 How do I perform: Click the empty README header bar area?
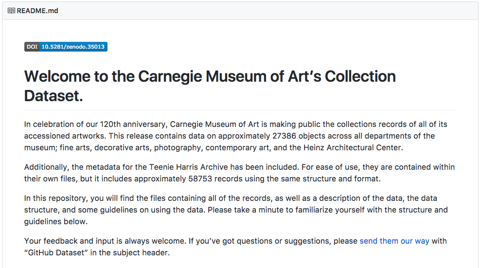[x=267, y=11]
